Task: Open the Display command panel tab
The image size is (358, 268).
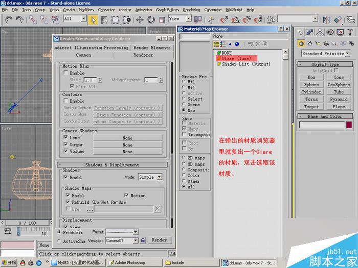Action: [340, 32]
